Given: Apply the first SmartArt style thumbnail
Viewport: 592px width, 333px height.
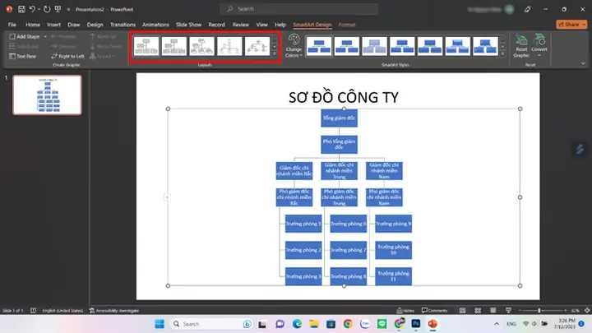Looking at the screenshot, I should 319,46.
